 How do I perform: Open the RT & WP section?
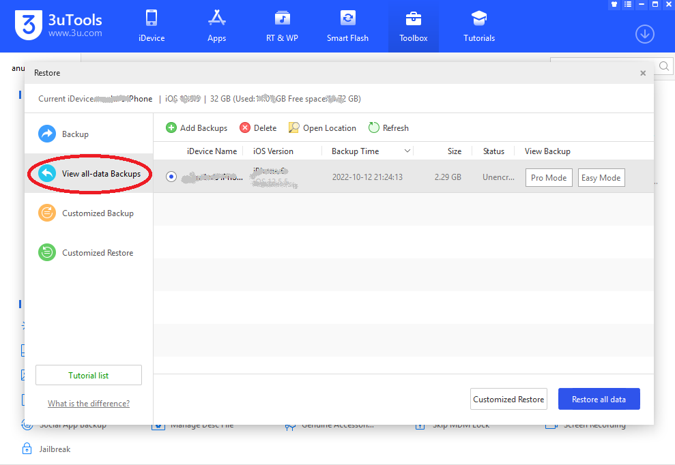[x=282, y=26]
